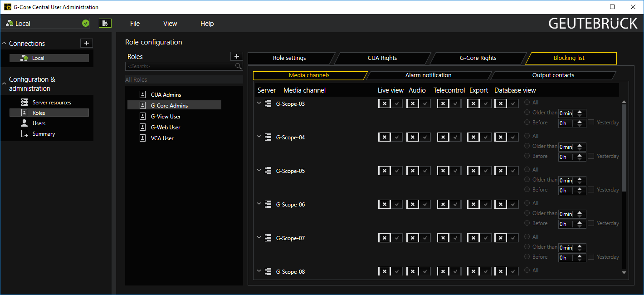Click the server icon of G-Scope-08
The height and width of the screenshot is (295, 644).
click(268, 271)
